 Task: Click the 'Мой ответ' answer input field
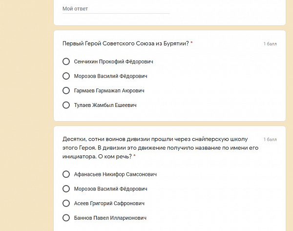pos(116,9)
